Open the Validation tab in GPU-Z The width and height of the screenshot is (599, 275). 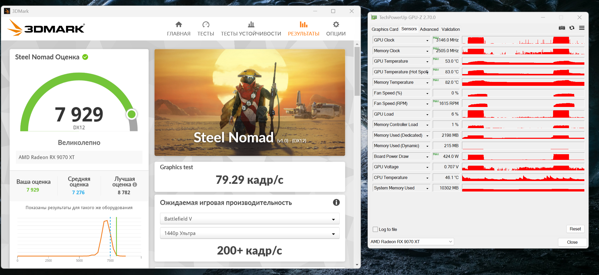(450, 29)
